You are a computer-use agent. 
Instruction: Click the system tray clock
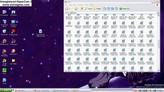coord(159,90)
